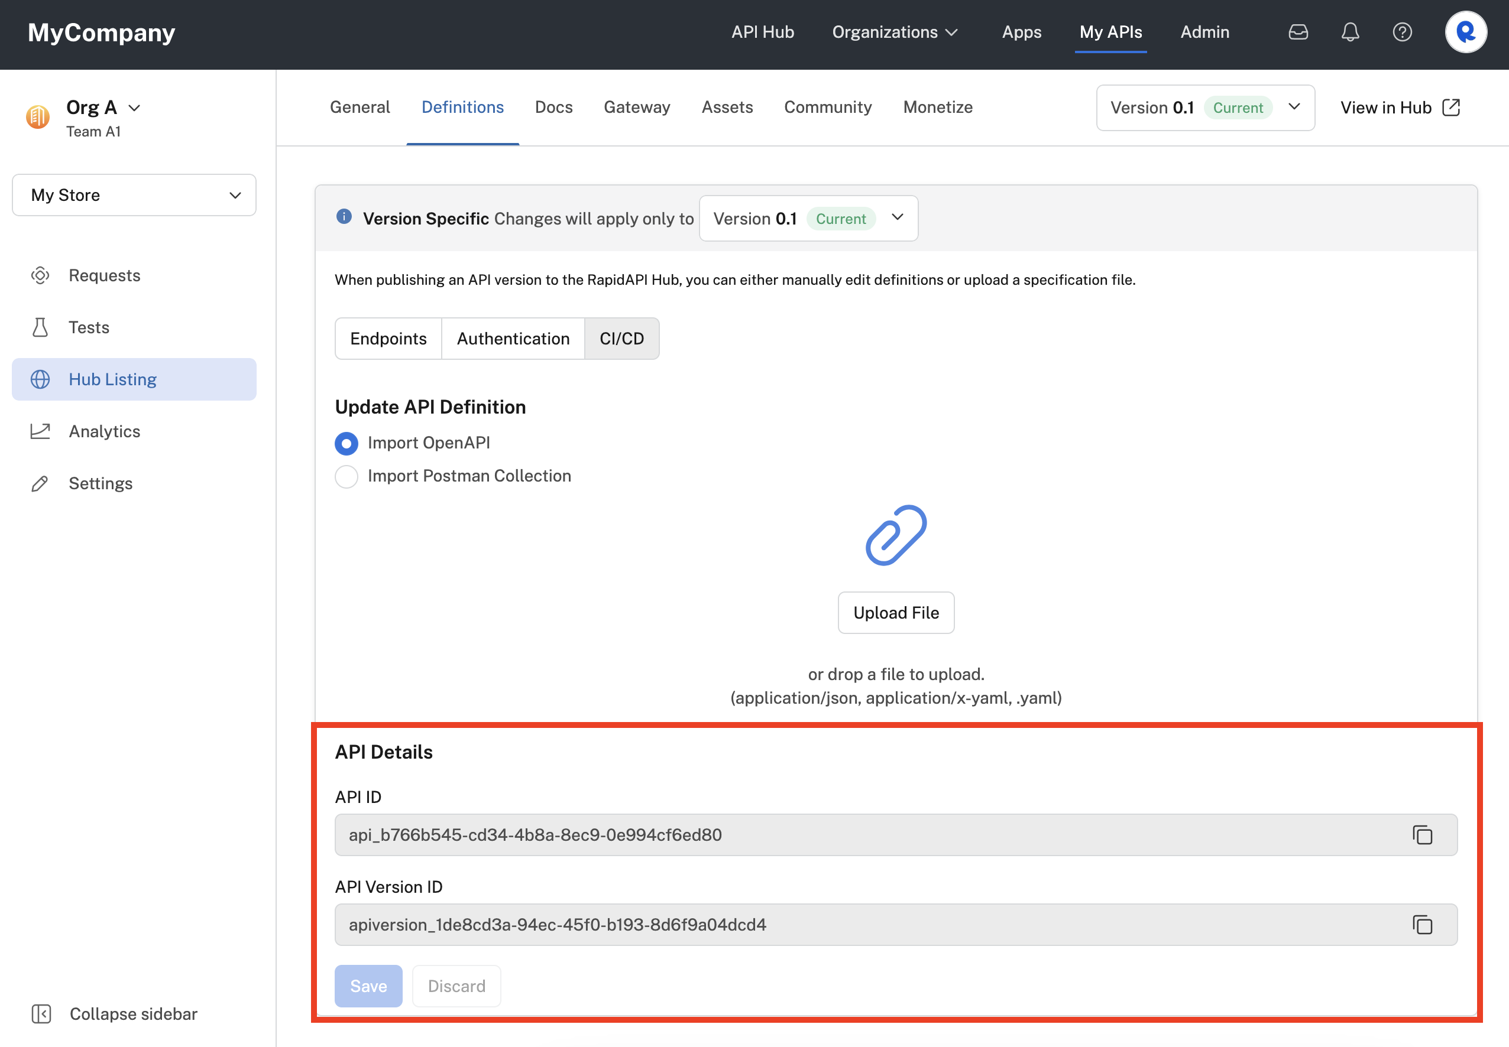This screenshot has width=1509, height=1047.
Task: Switch to the Community tab
Action: [x=828, y=107]
